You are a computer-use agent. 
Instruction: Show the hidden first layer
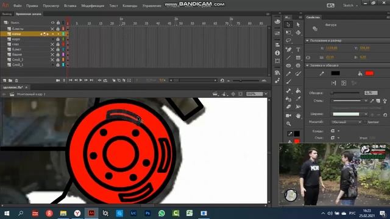tap(52, 29)
